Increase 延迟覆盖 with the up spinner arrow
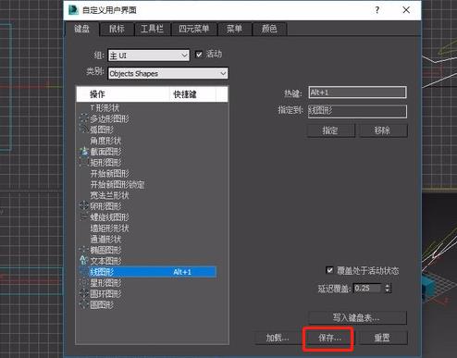457x358 pixels. 388,286
